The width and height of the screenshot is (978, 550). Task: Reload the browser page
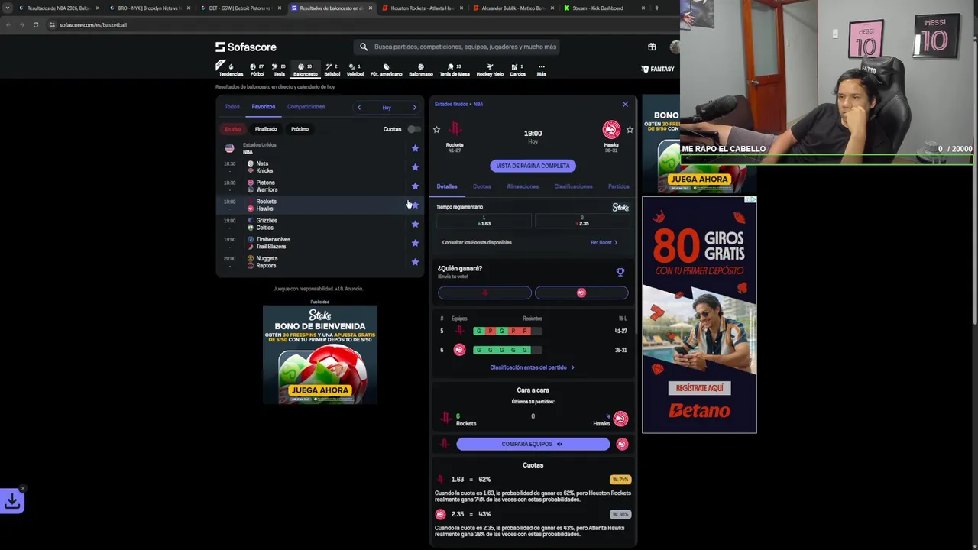pos(35,24)
